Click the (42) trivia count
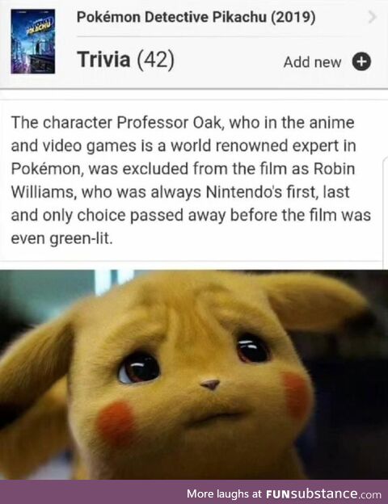 156,61
